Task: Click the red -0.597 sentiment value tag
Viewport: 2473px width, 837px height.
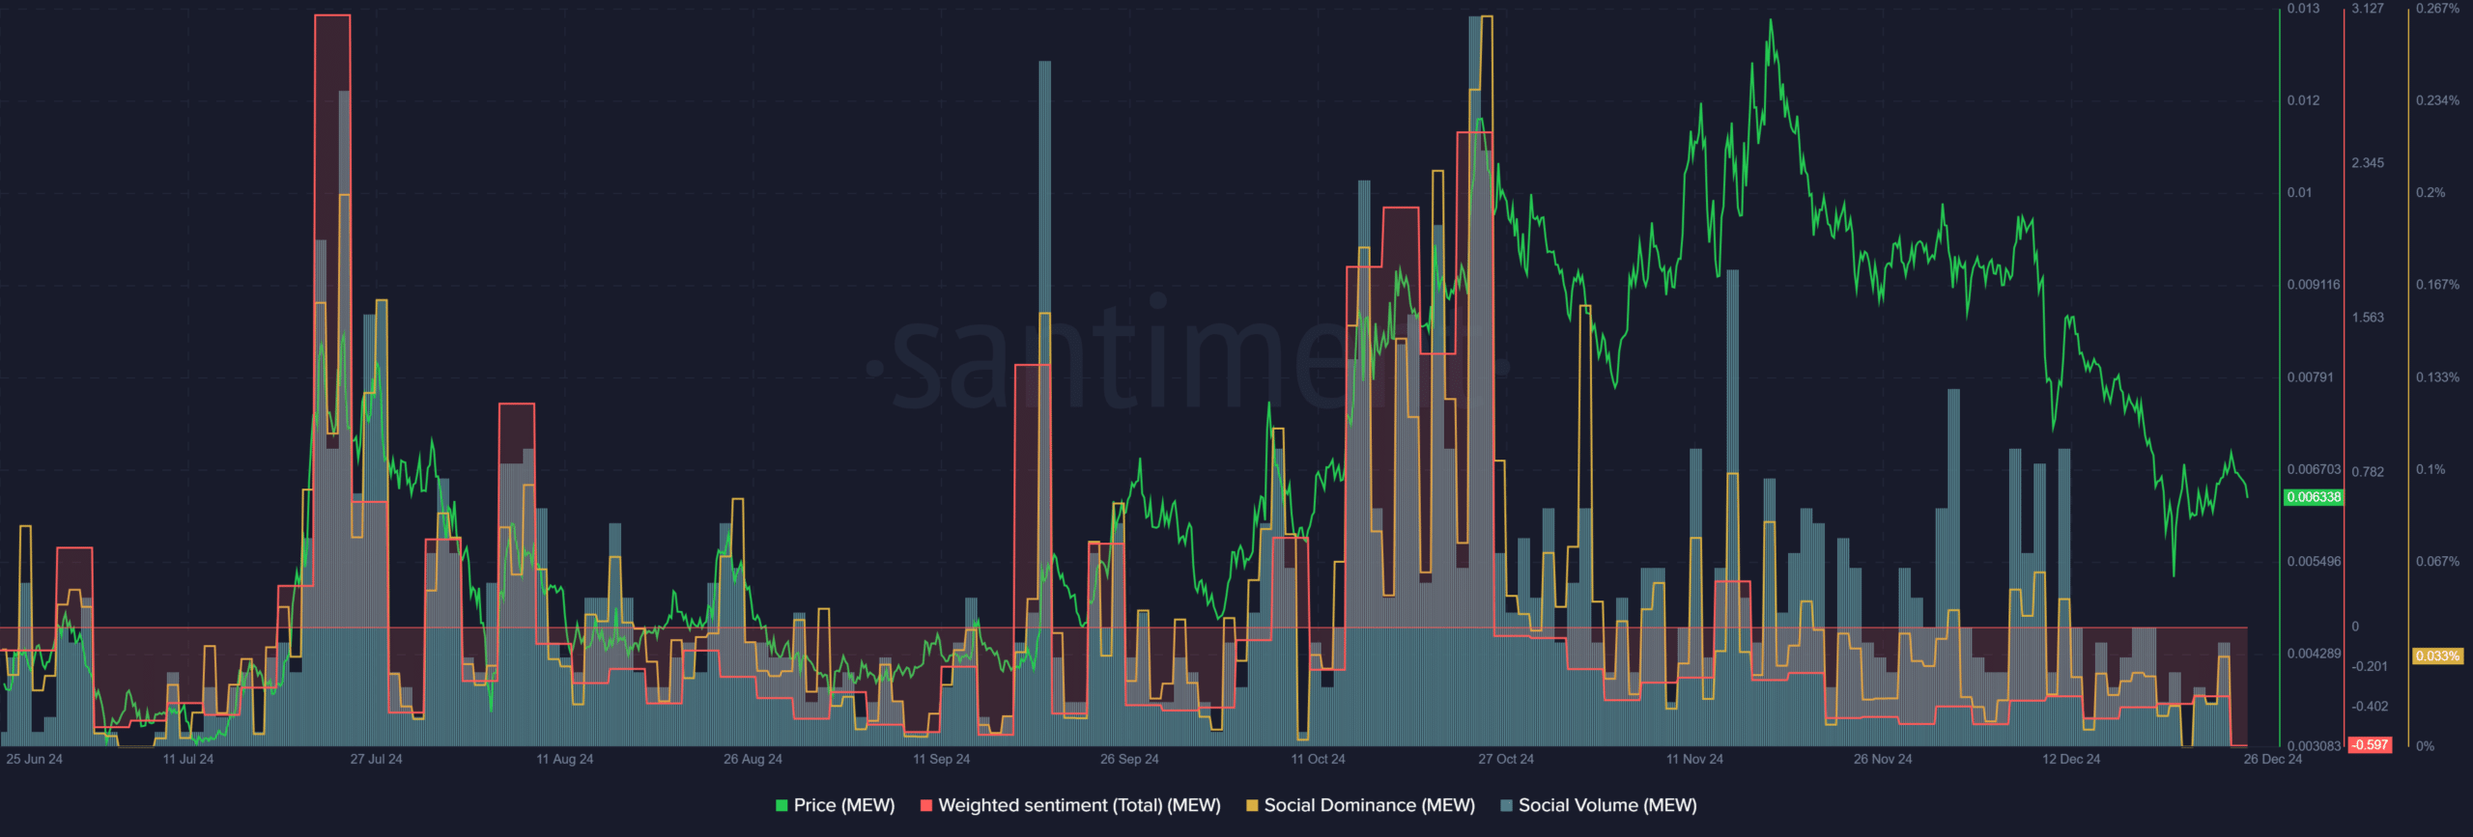Action: click(x=2370, y=745)
